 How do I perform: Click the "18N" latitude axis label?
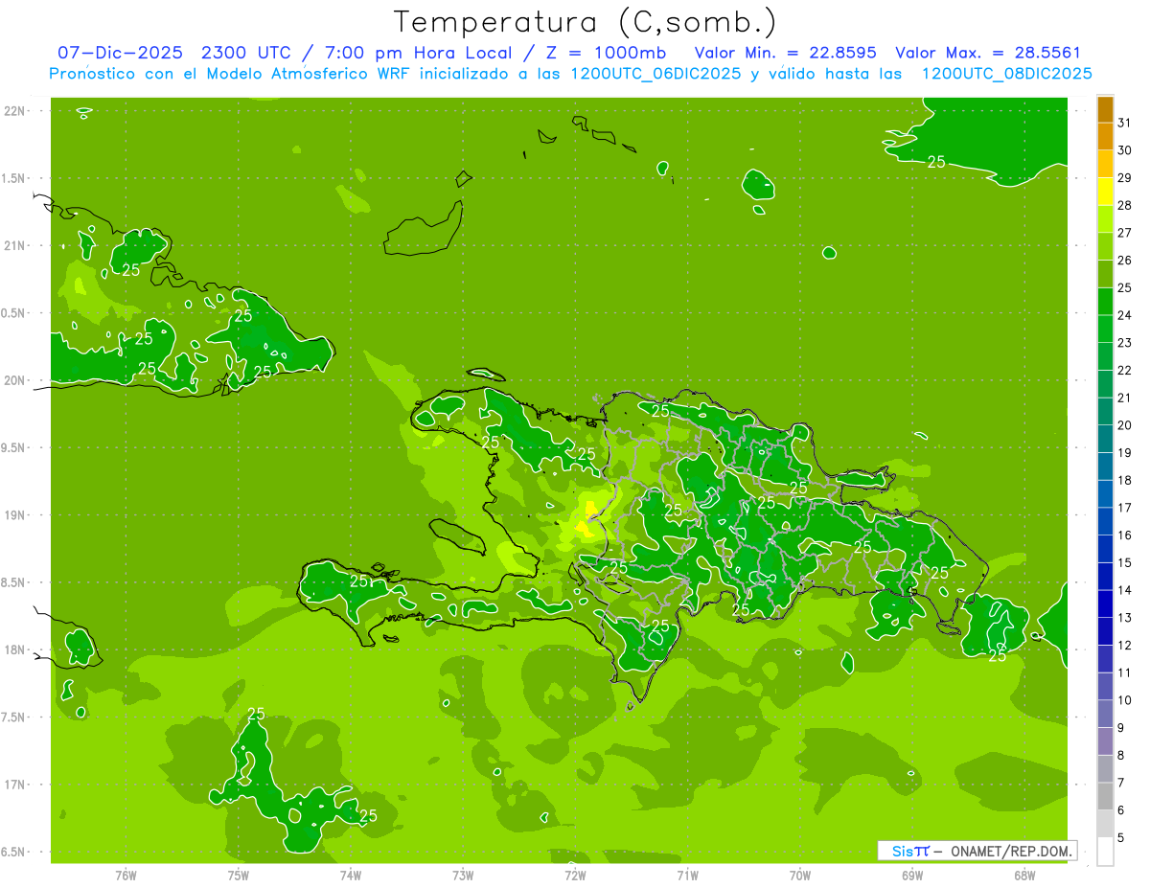pos(16,649)
